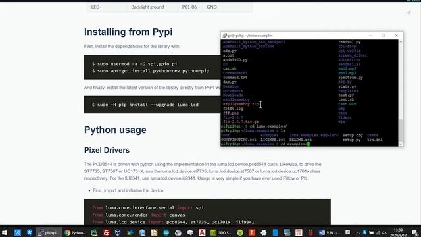Viewport: 421px width, 237px height.
Task: Open the blue globe browser taskbar icon
Action: point(142,232)
